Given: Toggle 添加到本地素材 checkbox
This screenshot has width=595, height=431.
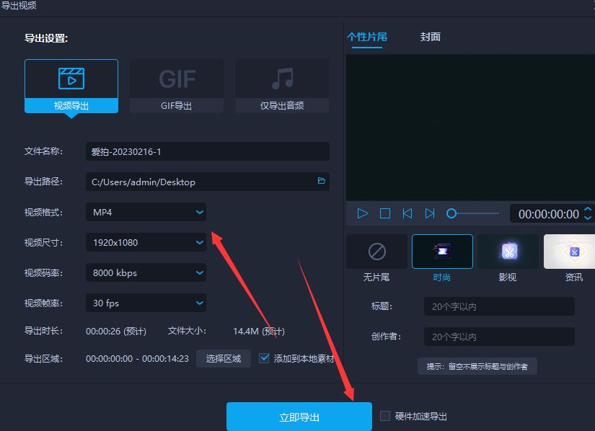Looking at the screenshot, I should (x=264, y=358).
